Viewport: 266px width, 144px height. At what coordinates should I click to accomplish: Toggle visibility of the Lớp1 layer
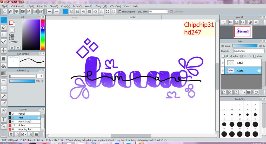[x=223, y=70]
